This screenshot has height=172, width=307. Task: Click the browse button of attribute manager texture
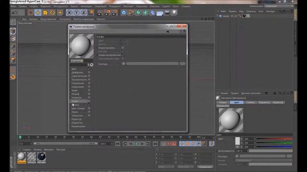289,156
